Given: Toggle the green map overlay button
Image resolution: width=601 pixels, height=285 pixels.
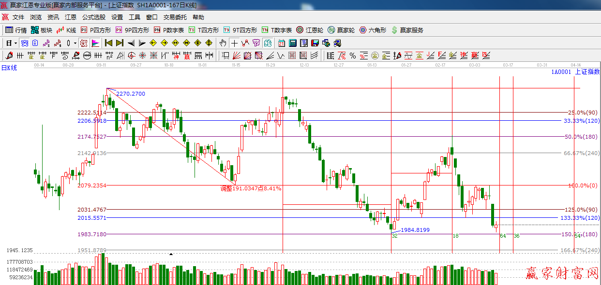Looking at the screenshot, I should 268,43.
